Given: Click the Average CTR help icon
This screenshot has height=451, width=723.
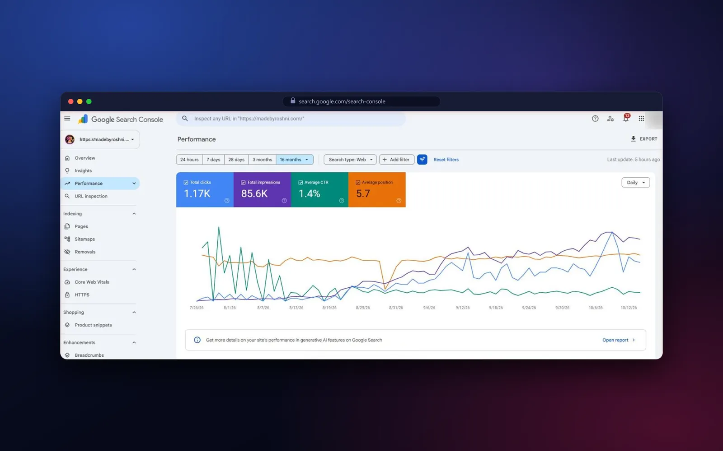Looking at the screenshot, I should pos(342,201).
